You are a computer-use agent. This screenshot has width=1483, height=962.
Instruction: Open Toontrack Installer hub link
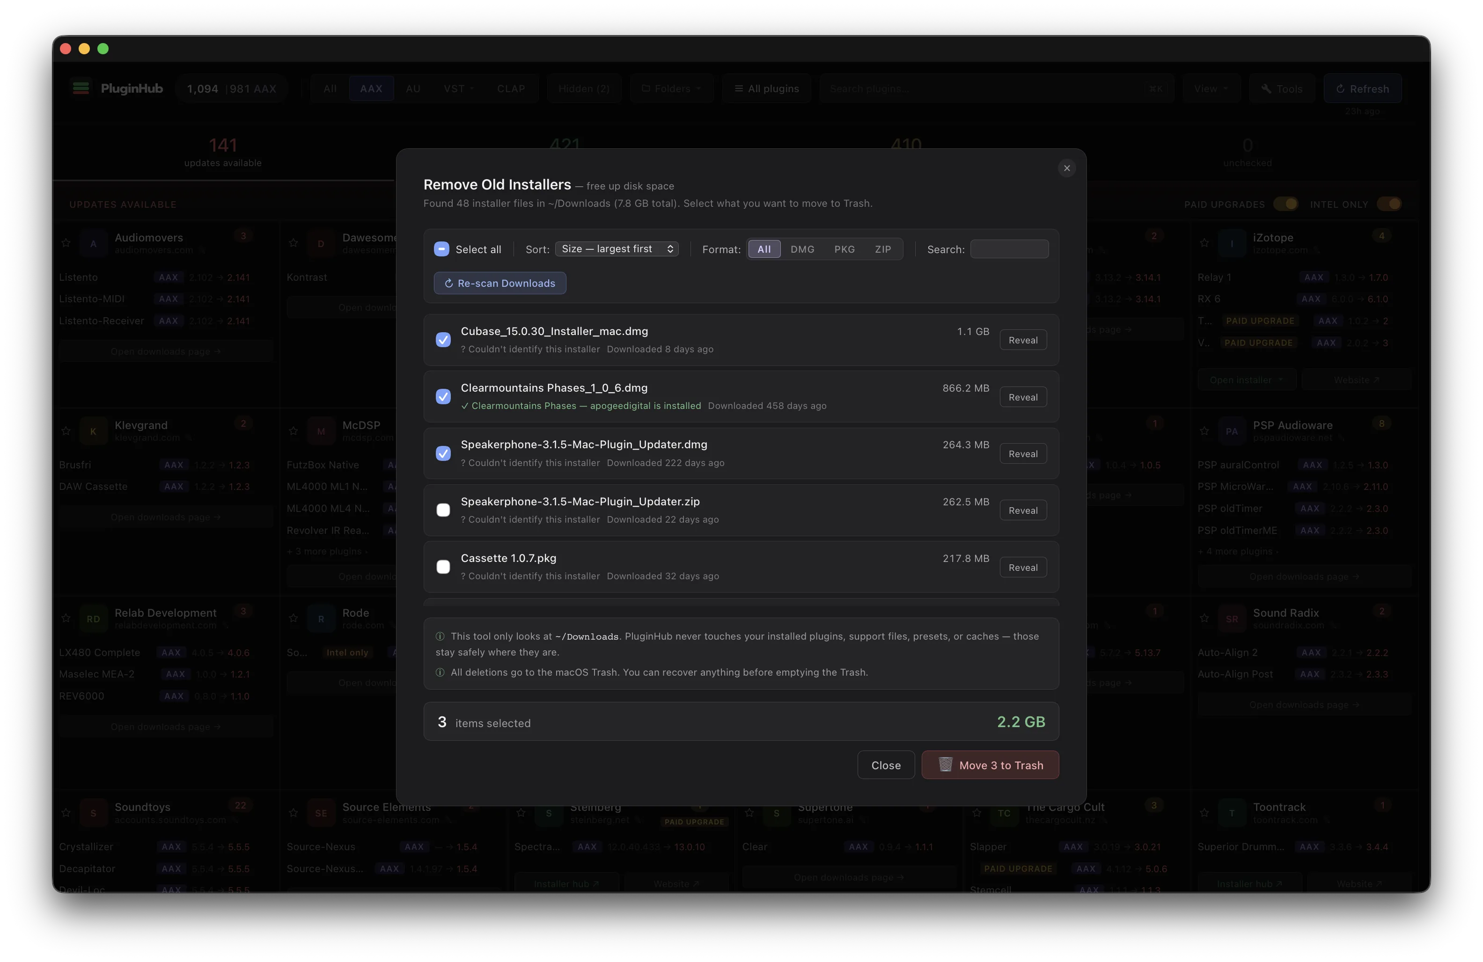(1249, 883)
